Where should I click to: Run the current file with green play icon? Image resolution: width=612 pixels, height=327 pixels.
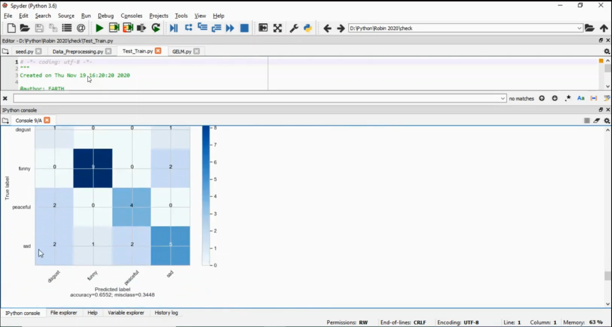point(99,28)
